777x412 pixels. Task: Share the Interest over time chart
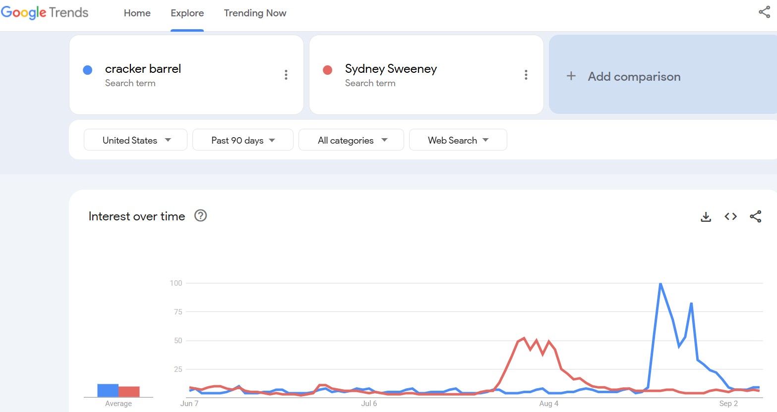click(755, 216)
